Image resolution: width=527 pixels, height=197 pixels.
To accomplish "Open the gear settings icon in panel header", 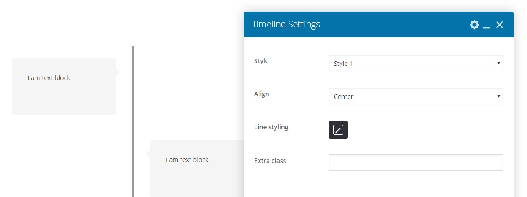I will [x=474, y=25].
